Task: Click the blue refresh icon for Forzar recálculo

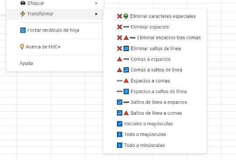Action: tap(23, 31)
